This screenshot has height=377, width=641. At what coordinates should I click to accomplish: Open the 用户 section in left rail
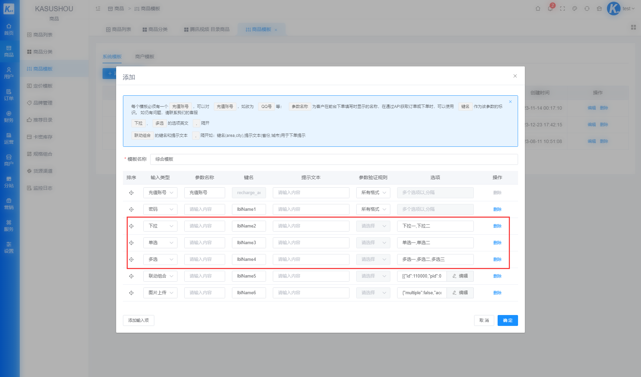9,73
